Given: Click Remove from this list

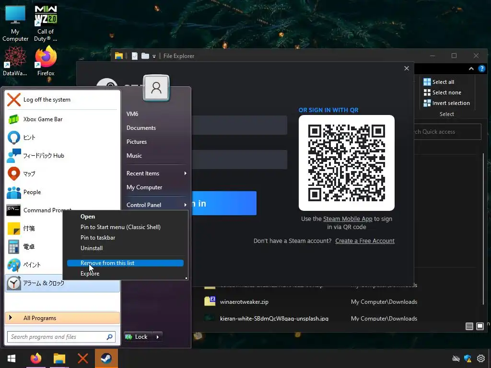Looking at the screenshot, I should (125, 263).
